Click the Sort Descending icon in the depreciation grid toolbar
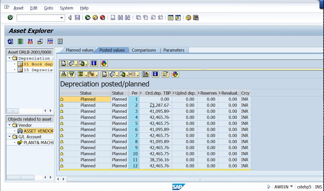 pyautogui.click(x=71, y=74)
